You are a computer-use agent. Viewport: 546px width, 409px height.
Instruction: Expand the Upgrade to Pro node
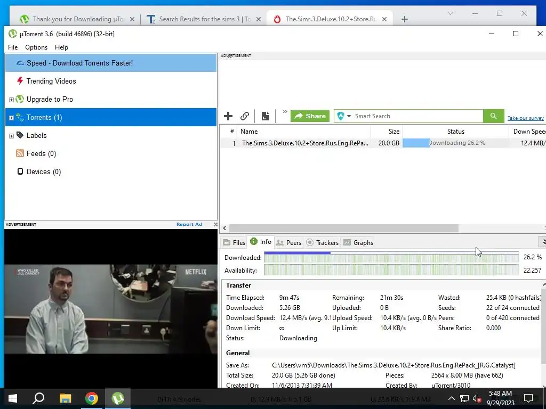point(11,100)
